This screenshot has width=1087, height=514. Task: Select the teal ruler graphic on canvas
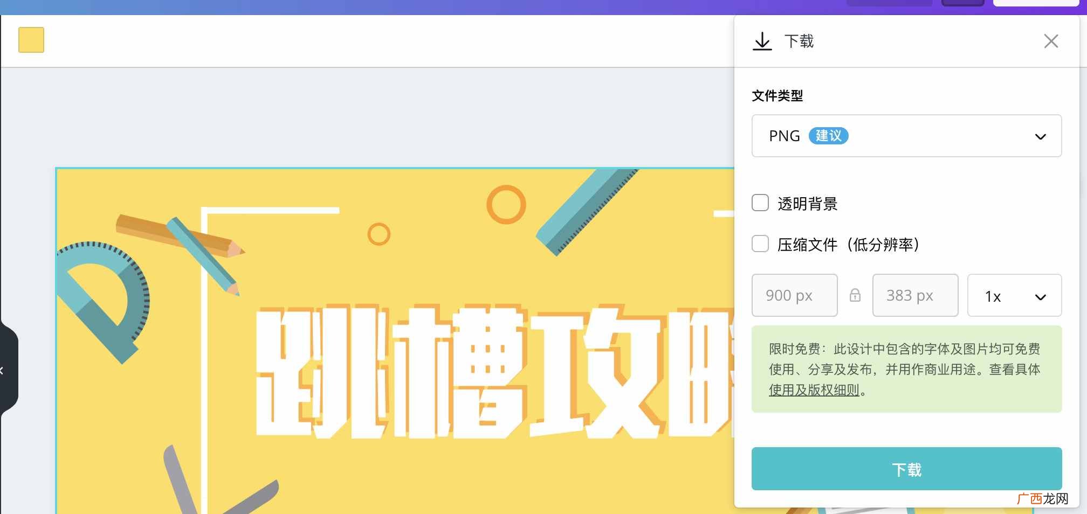tap(587, 212)
